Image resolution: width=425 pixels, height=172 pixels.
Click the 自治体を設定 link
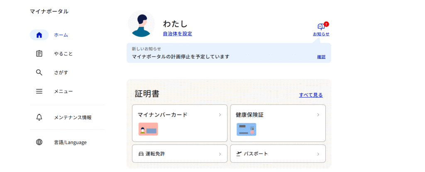pos(177,34)
